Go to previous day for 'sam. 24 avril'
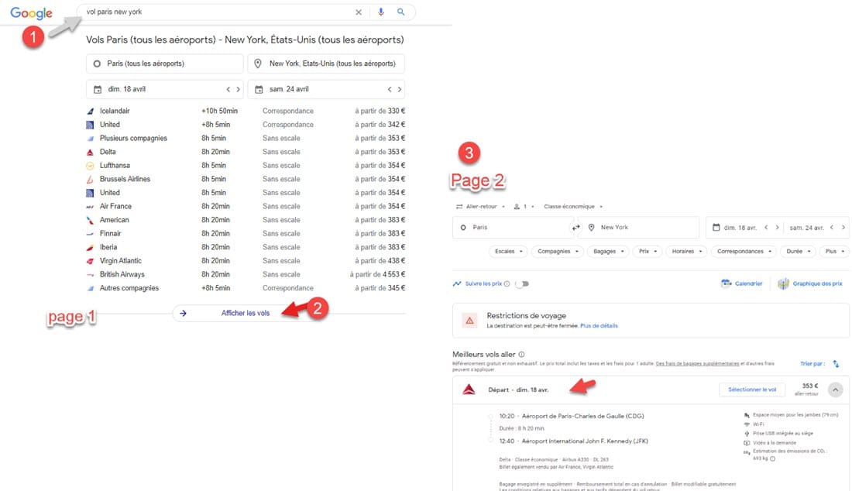The width and height of the screenshot is (852, 491). pos(390,90)
